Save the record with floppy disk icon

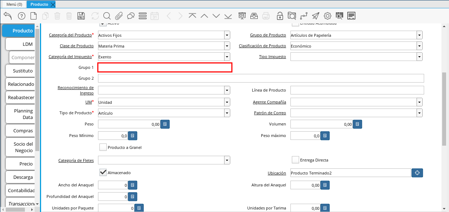[x=81, y=16]
